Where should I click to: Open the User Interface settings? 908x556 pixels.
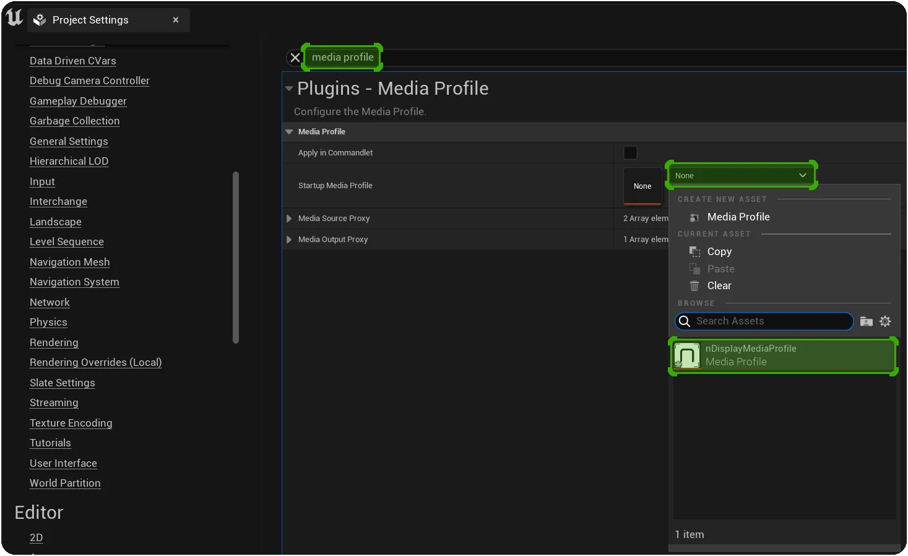click(x=63, y=463)
